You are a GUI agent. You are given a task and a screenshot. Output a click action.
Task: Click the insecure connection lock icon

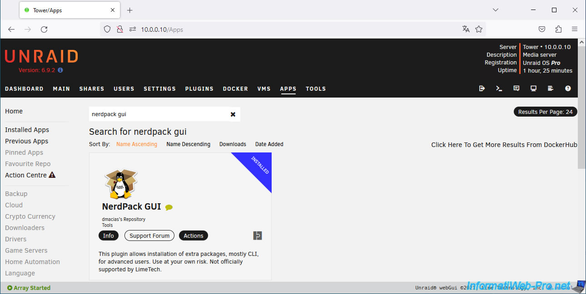[x=120, y=29]
